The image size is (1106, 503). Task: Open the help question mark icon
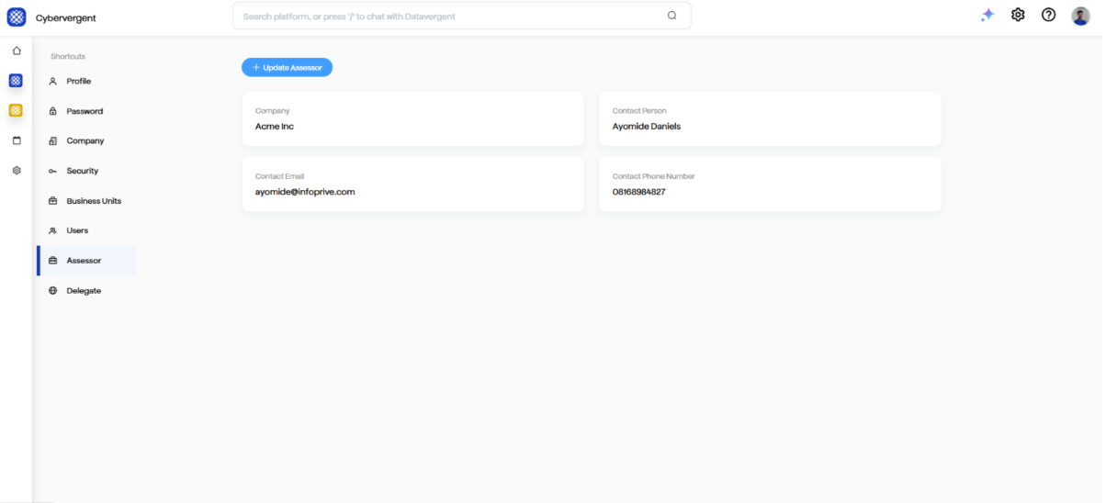click(1048, 15)
